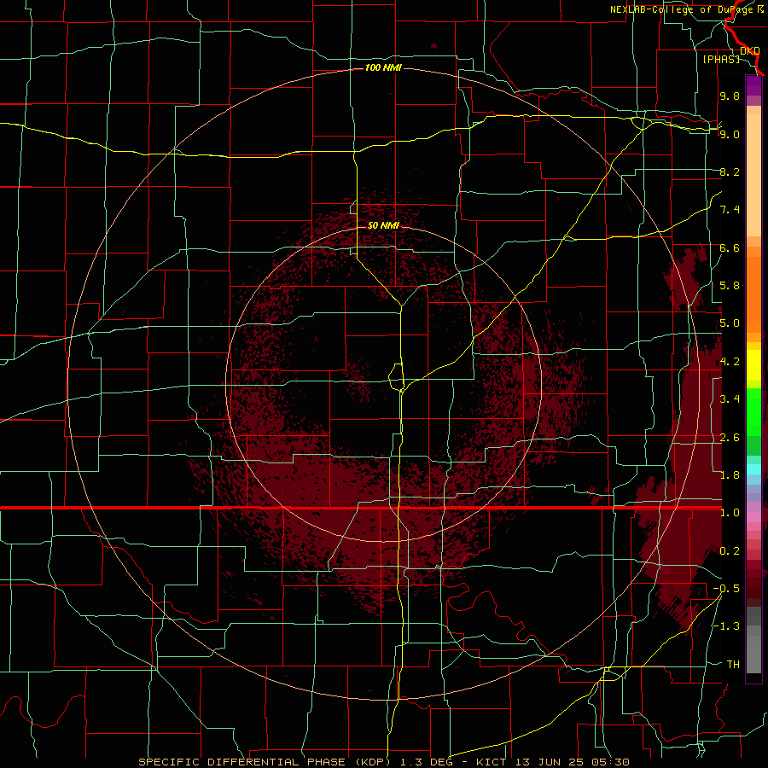
Task: Click the gray swatch at bottom of color bar
Action: [753, 654]
